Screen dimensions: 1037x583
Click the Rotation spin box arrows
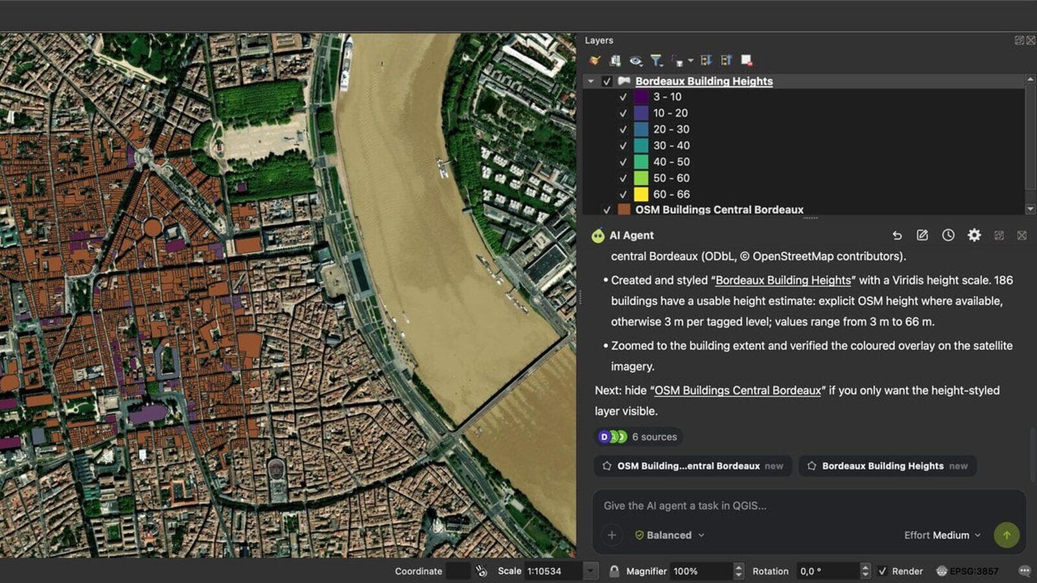click(x=865, y=571)
